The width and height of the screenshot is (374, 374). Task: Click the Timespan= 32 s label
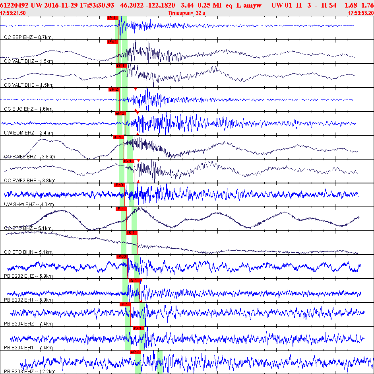(x=187, y=13)
